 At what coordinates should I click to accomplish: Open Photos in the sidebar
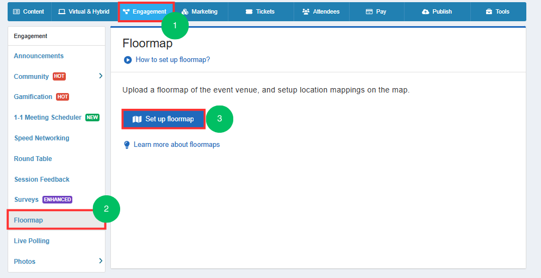[x=24, y=262]
